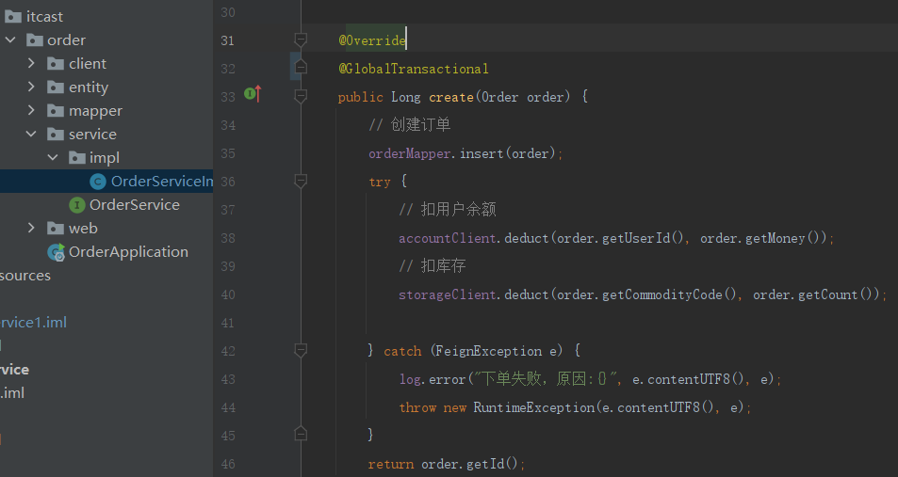Select the order package label

[67, 40]
